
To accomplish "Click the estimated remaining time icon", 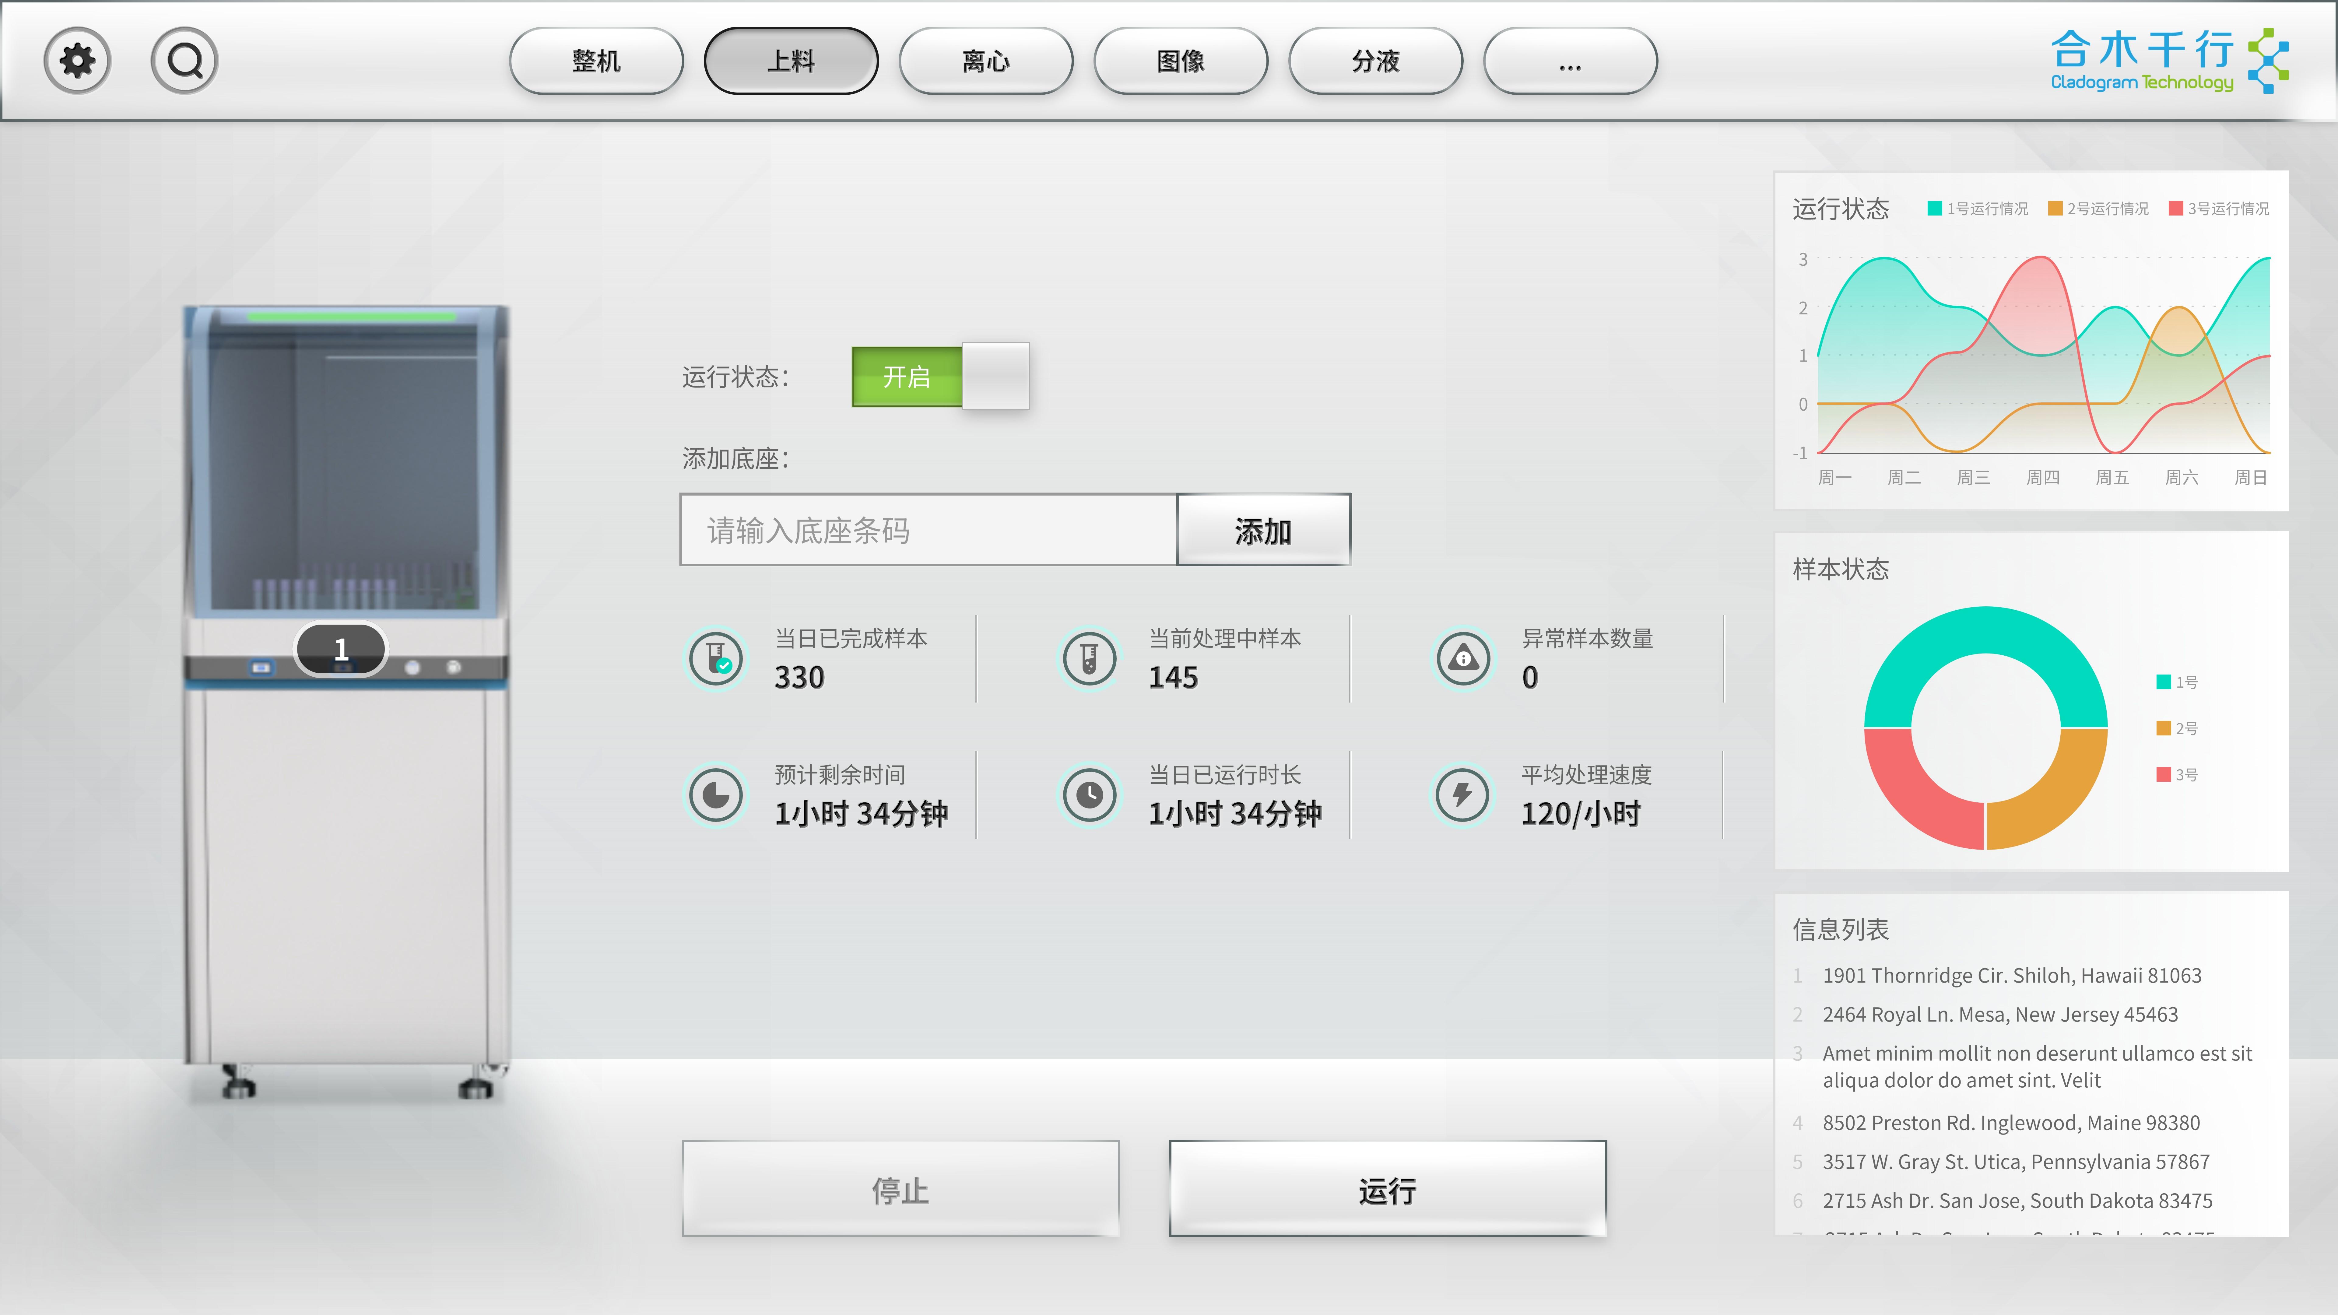I will click(x=716, y=795).
